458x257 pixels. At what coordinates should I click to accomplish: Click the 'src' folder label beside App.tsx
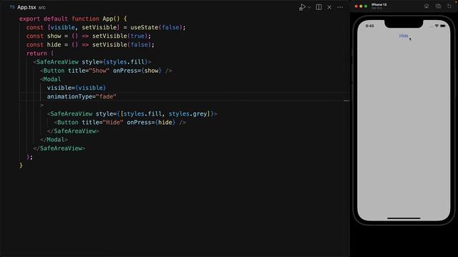pyautogui.click(x=42, y=8)
